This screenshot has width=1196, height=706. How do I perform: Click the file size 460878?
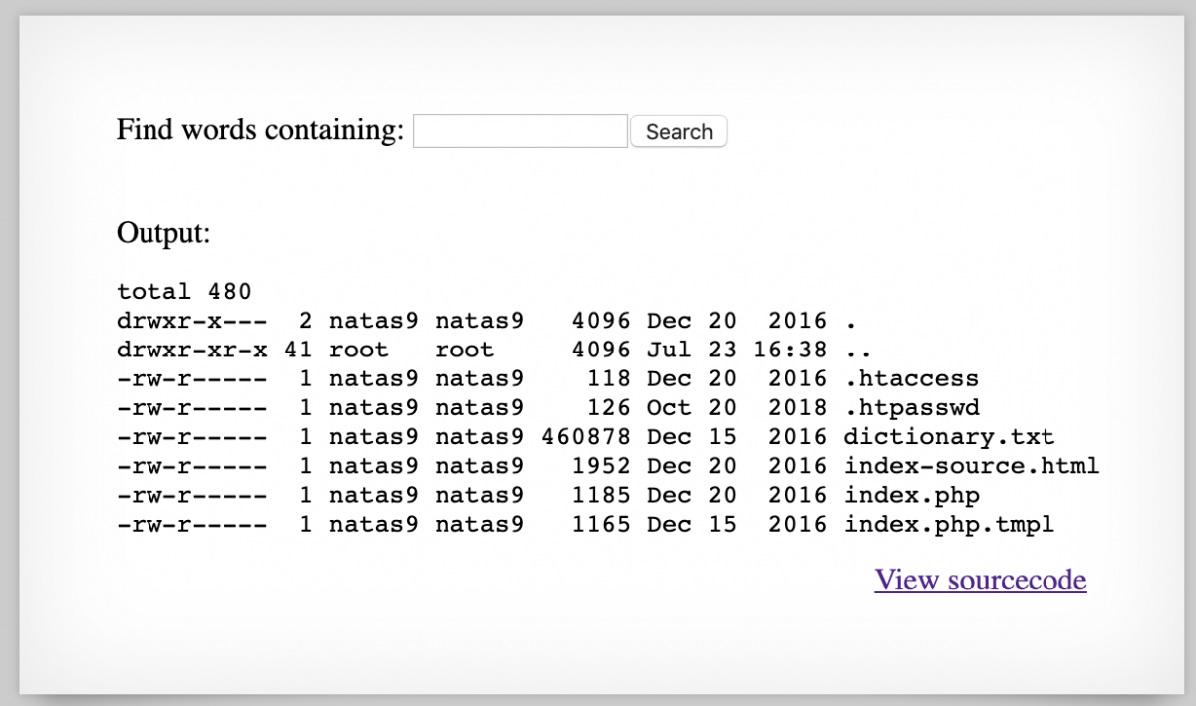(586, 436)
